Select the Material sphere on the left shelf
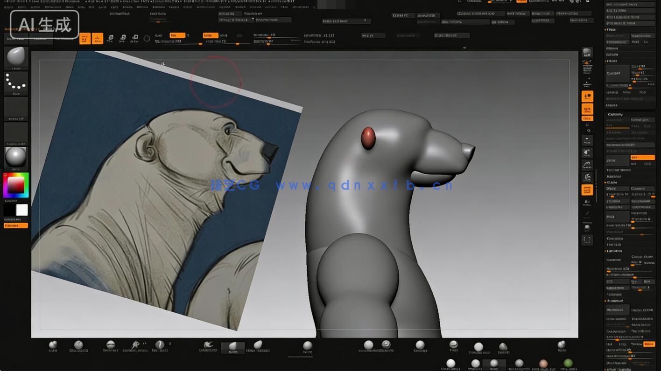This screenshot has height=371, width=661. pyautogui.click(x=16, y=157)
